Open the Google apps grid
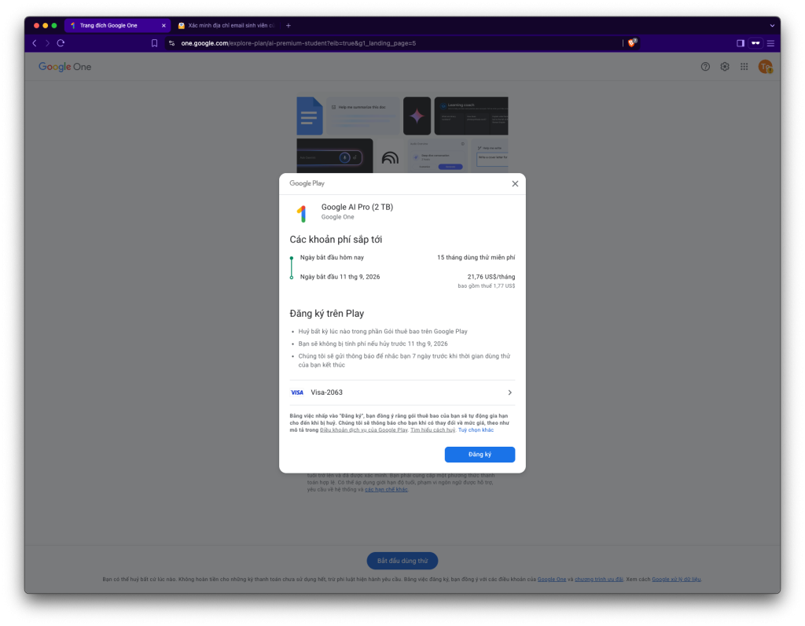Screen dimensions: 805x626 [x=744, y=67]
